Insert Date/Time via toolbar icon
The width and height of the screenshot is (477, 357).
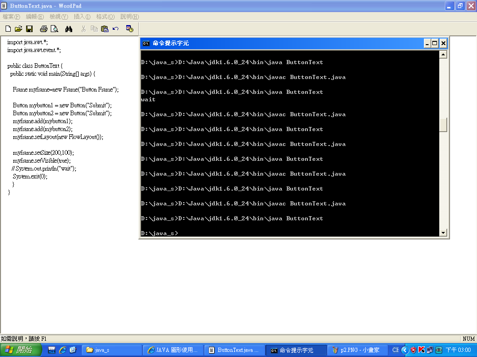point(129,29)
